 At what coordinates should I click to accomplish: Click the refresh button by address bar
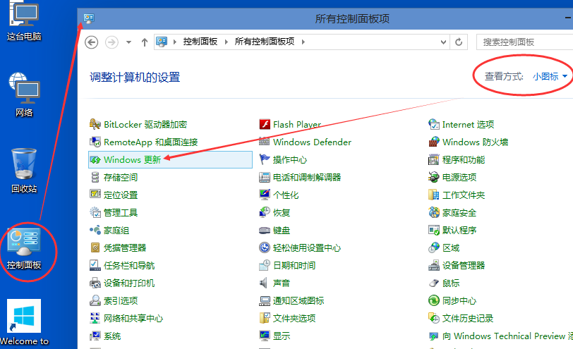click(459, 42)
